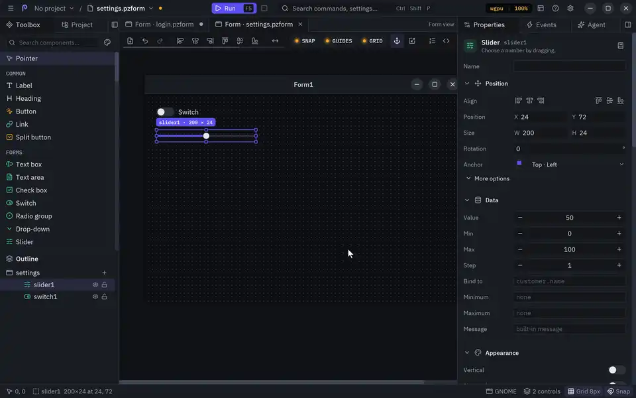Click the help question mark icon
This screenshot has height=398, width=636.
click(x=555, y=8)
